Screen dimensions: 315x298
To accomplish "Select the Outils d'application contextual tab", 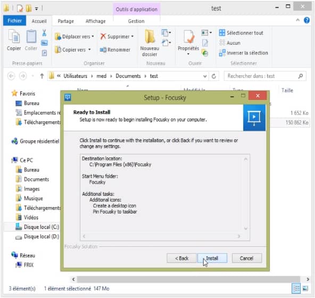I will pos(136,9).
